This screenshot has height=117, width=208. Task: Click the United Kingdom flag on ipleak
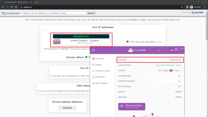point(57,41)
